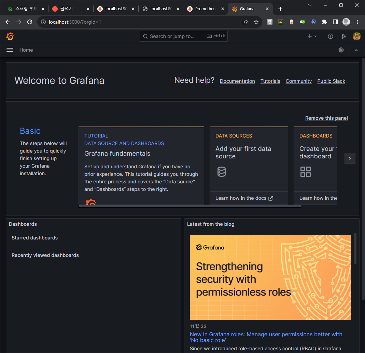Click the Home breadcrumb
This screenshot has width=365, height=353.
point(26,50)
